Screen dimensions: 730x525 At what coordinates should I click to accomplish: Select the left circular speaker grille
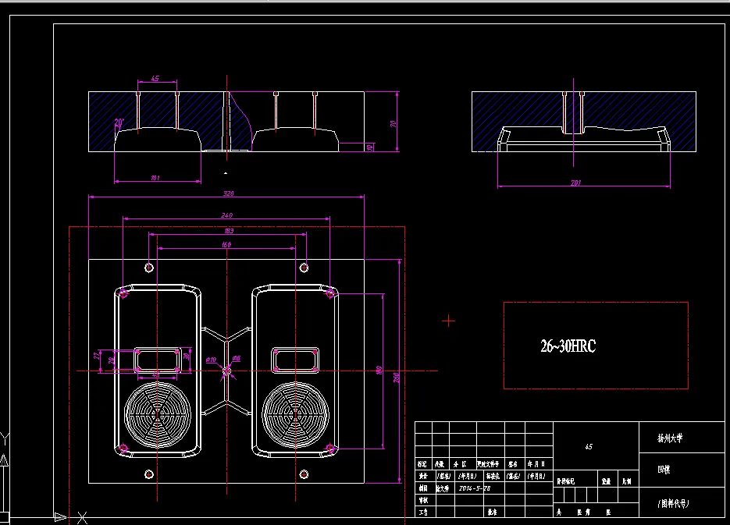click(158, 415)
